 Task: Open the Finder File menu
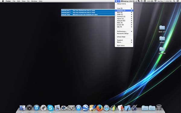pyautogui.click(x=14, y=1)
